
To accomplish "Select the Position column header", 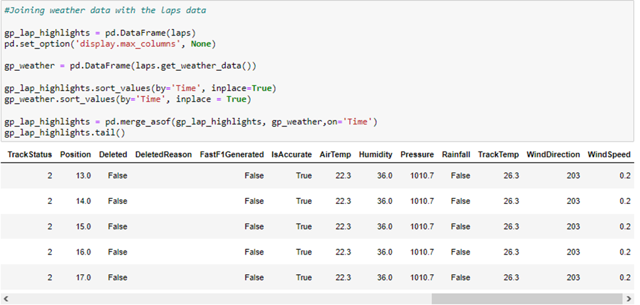I will coord(75,155).
